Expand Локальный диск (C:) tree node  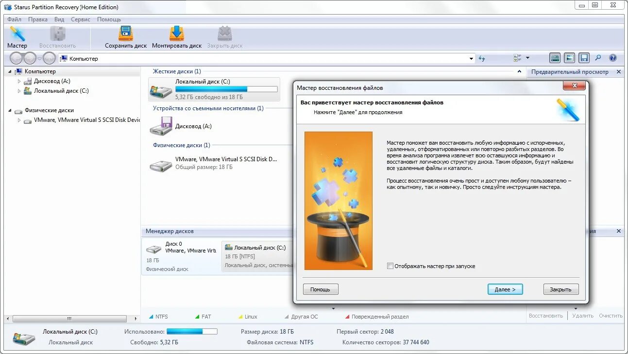point(19,91)
